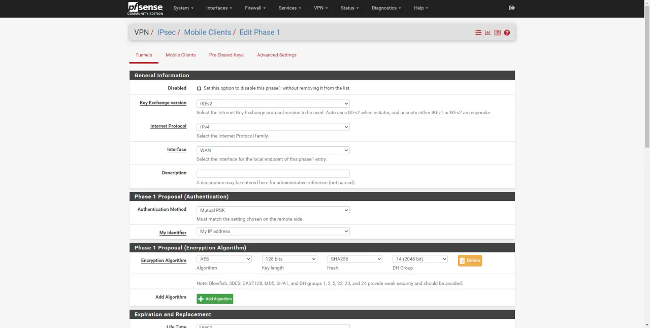Click the green Add Algorithm button

[x=215, y=299]
